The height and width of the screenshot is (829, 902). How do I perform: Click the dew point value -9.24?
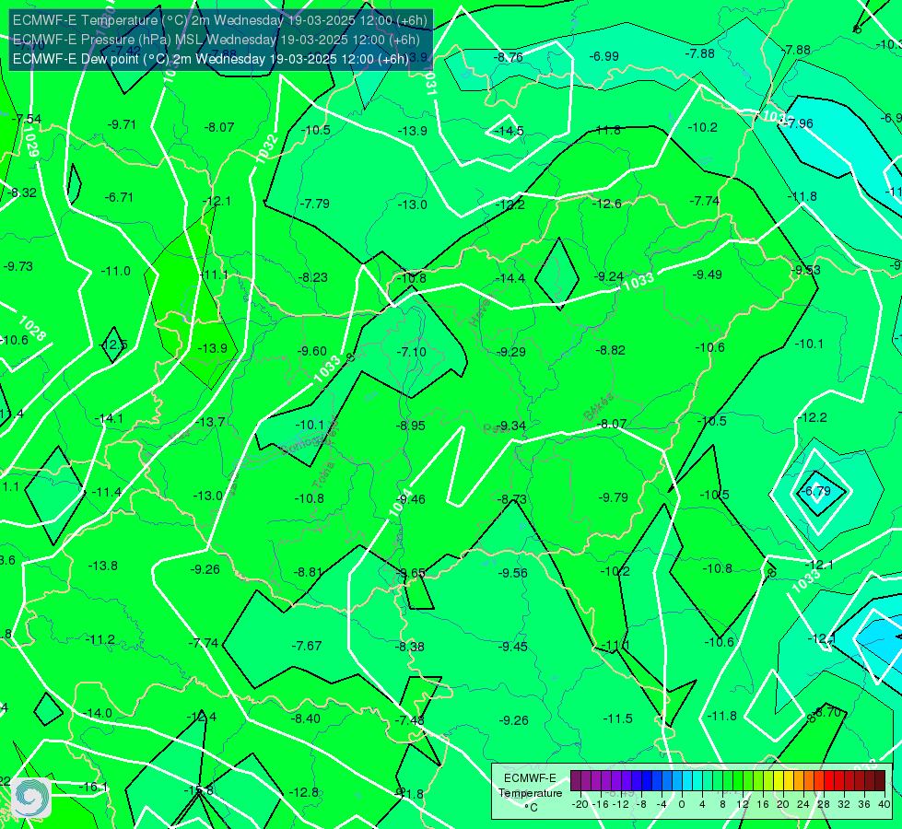coord(610,276)
